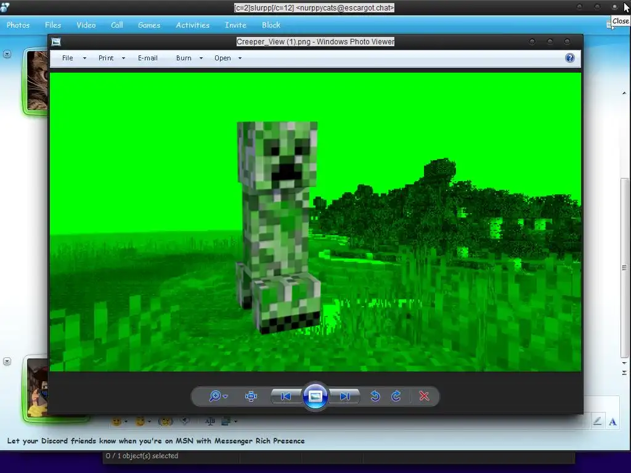Expand your own display picture options arrow
The height and width of the screenshot is (473, 631).
pos(7,361)
